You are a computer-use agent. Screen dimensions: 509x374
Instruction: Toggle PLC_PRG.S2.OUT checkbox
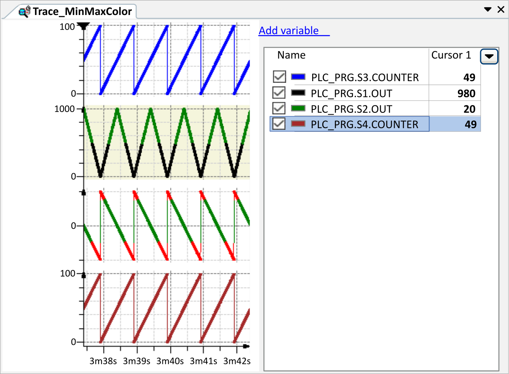279,108
